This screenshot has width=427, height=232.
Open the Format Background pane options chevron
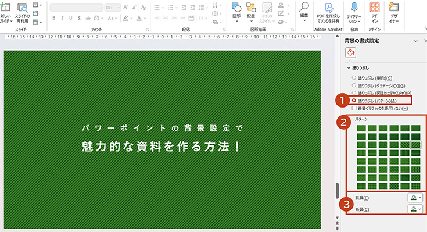(x=415, y=41)
